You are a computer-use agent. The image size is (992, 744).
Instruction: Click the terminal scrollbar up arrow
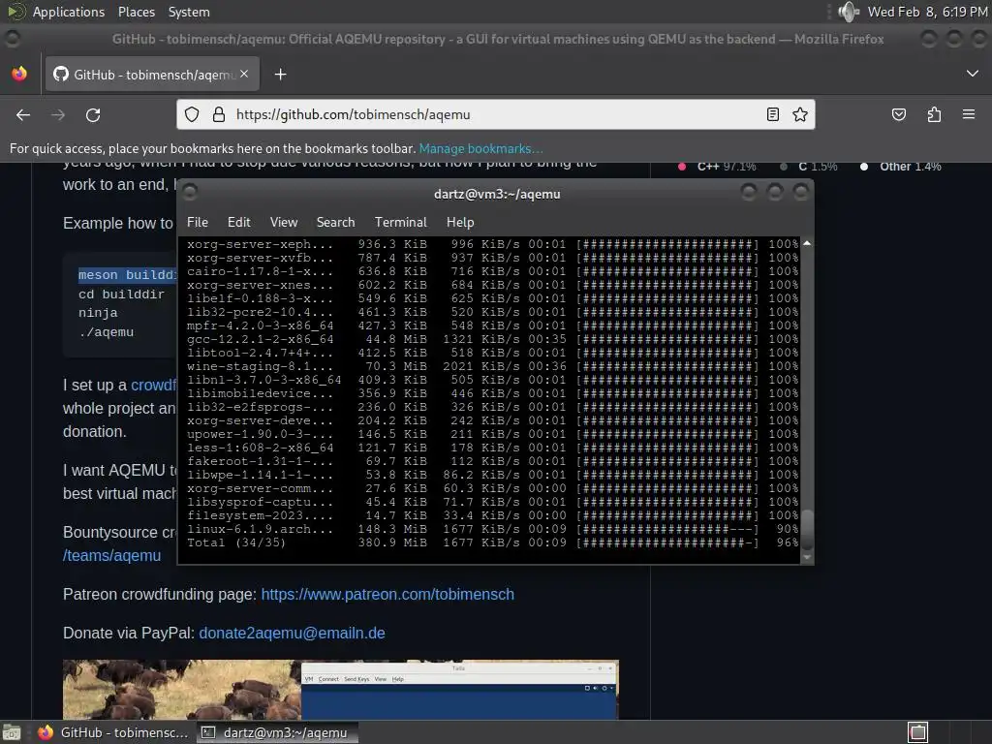(x=807, y=243)
